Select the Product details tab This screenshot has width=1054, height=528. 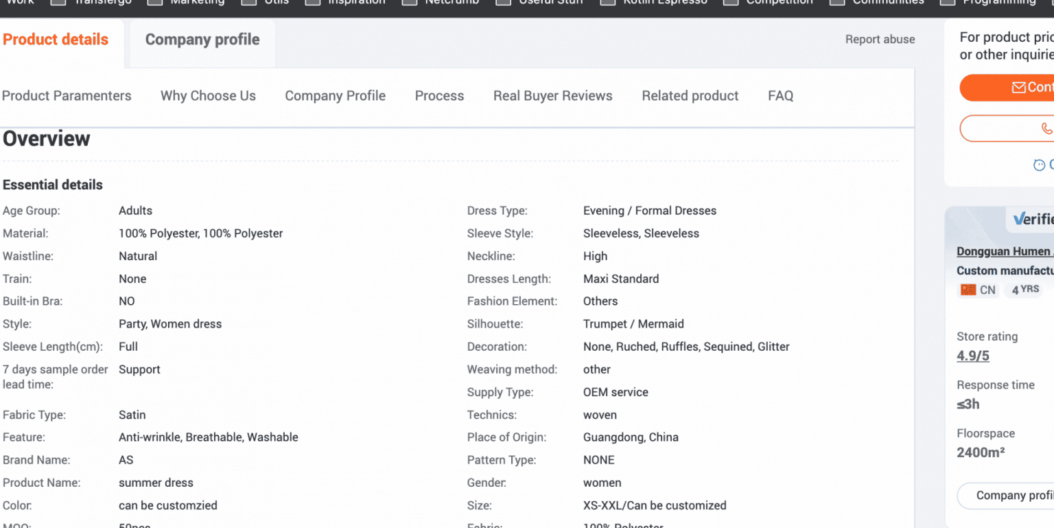click(55, 40)
